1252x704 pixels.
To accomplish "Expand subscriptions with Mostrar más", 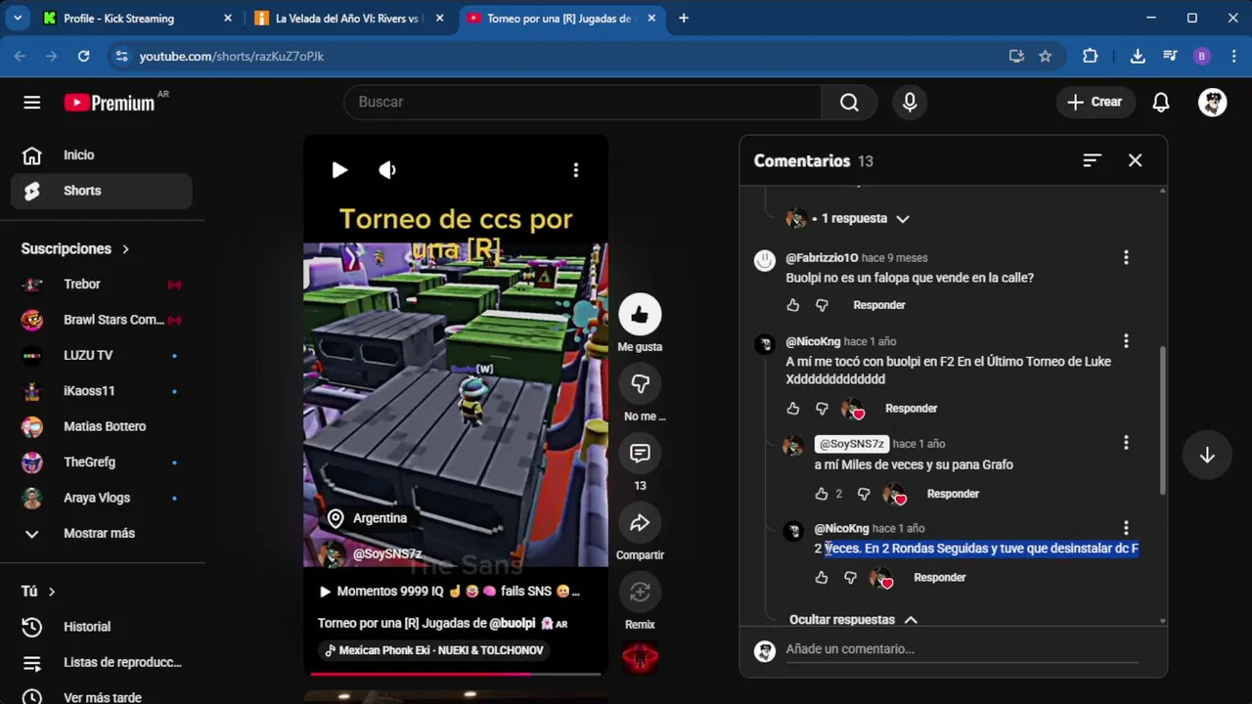I will tap(102, 534).
